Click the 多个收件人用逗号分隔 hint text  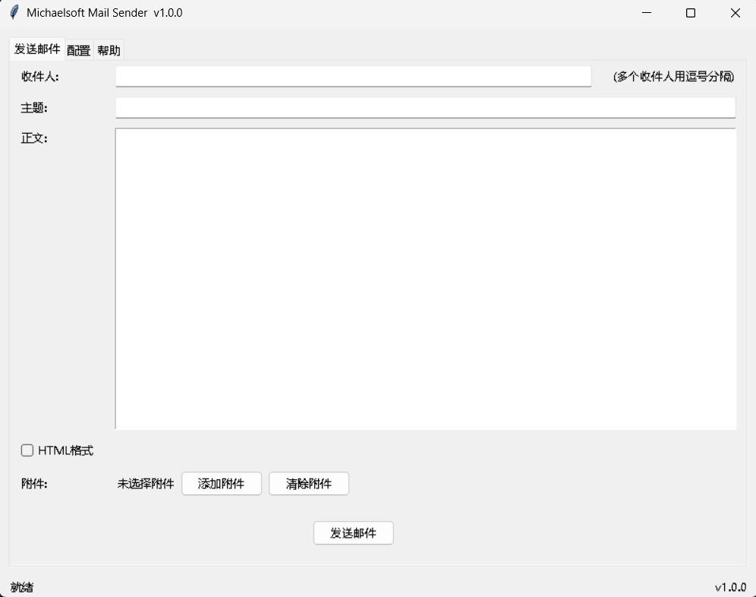click(673, 76)
